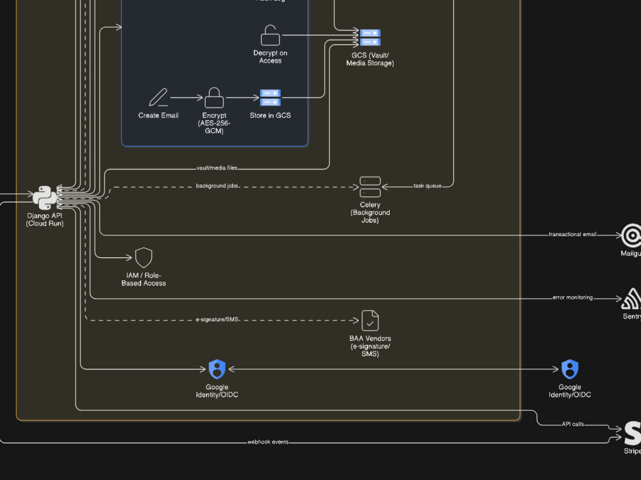
Task: Select the Django API Python icon
Action: click(45, 198)
